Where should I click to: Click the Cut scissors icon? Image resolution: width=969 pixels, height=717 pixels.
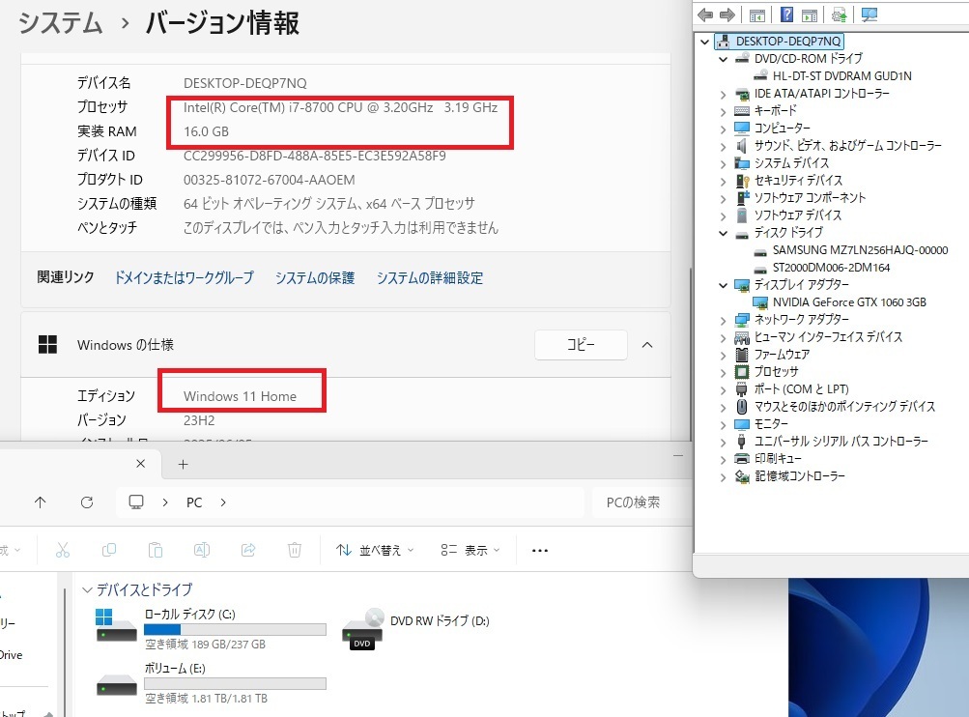[63, 550]
